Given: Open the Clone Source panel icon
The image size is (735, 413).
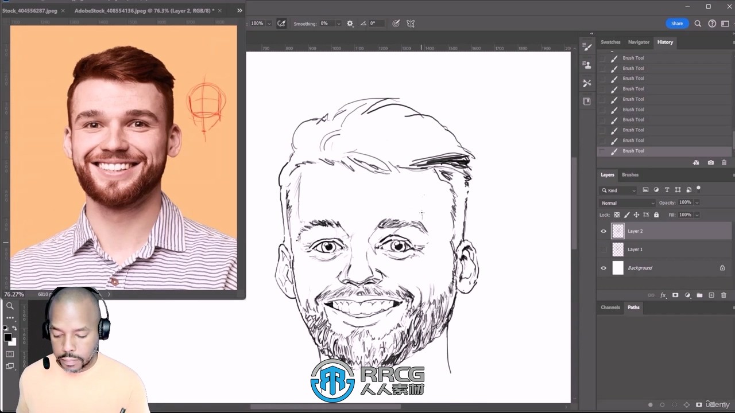Looking at the screenshot, I should [x=587, y=65].
